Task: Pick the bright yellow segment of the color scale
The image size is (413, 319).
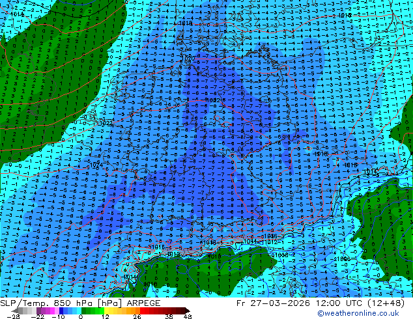Action: [x=106, y=311]
